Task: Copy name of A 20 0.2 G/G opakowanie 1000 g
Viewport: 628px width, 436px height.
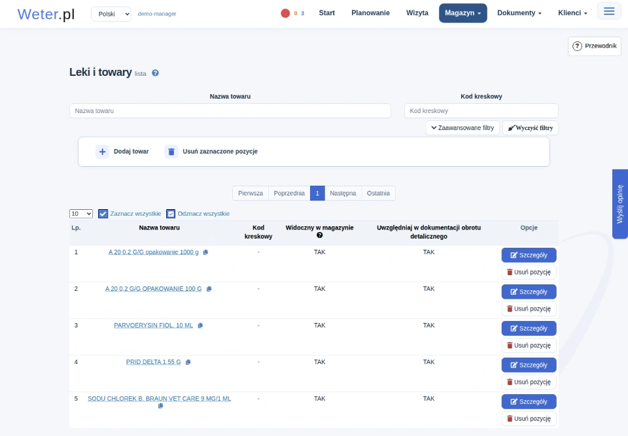Action: coord(205,252)
